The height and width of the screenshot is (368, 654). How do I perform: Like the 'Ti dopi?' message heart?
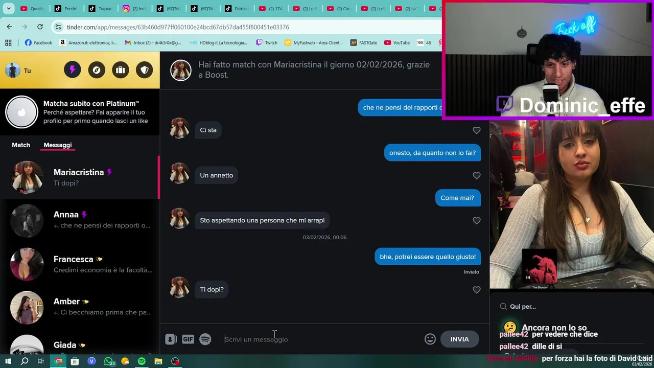[477, 290]
